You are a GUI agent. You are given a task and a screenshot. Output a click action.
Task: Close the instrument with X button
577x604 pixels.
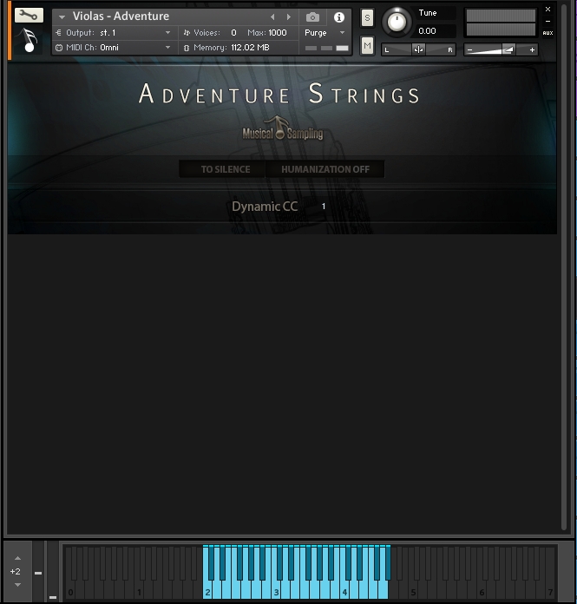[547, 9]
